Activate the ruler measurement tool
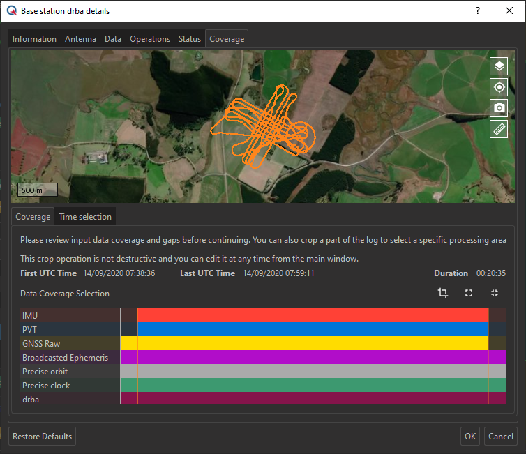This screenshot has height=454, width=526. coord(498,129)
